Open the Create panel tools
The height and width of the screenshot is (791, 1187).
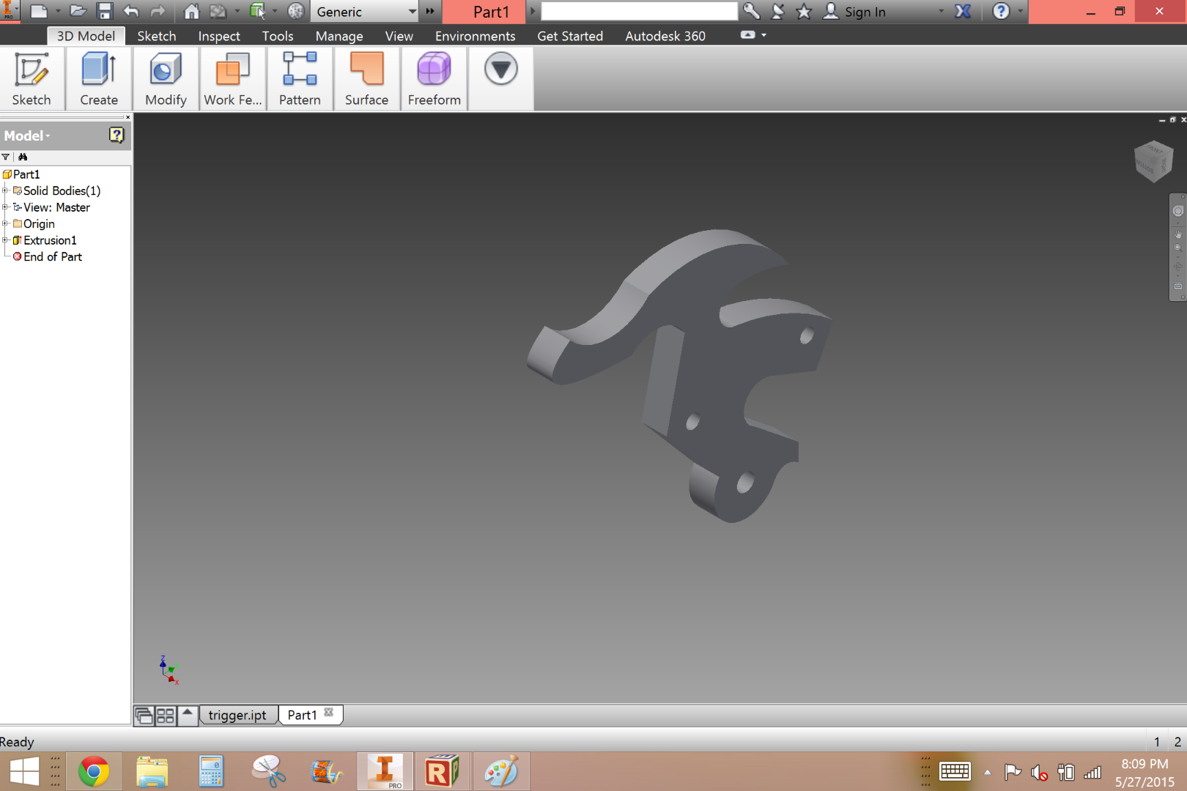click(x=99, y=79)
